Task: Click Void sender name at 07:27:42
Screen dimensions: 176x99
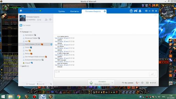Action: pyautogui.click(x=62, y=65)
